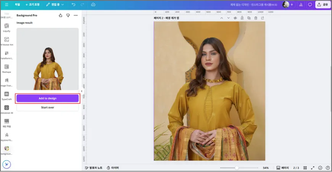Delete page 2 with the trash icon

point(256,18)
